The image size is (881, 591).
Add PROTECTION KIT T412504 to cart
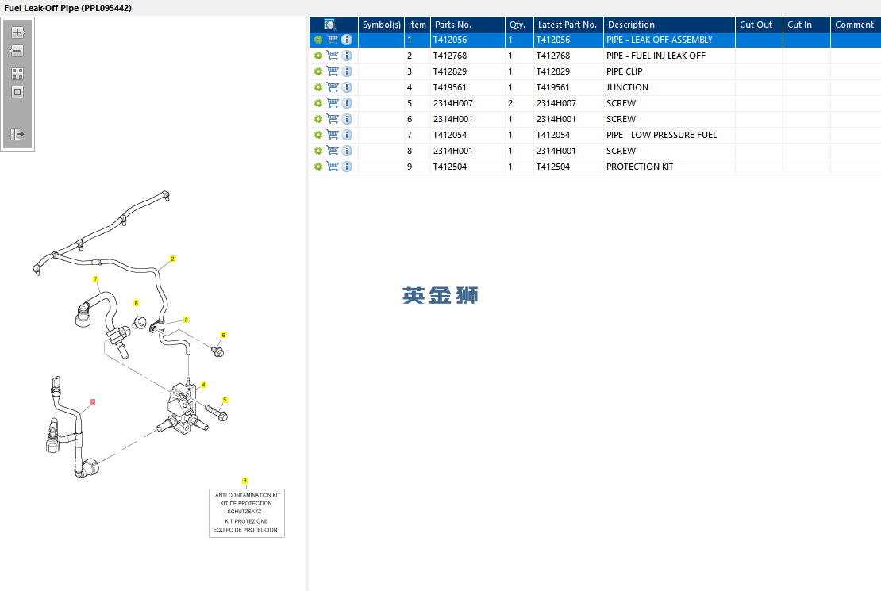333,167
